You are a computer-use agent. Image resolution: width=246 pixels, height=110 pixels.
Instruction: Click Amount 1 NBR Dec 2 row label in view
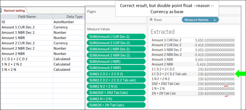(x=166, y=50)
